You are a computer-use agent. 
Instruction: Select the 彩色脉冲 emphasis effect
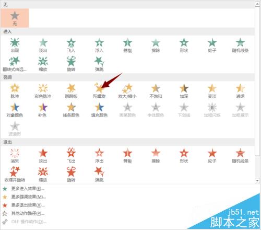pos(43,91)
